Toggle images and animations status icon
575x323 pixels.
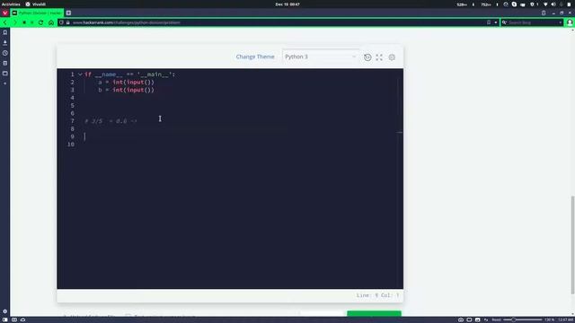(x=477, y=319)
